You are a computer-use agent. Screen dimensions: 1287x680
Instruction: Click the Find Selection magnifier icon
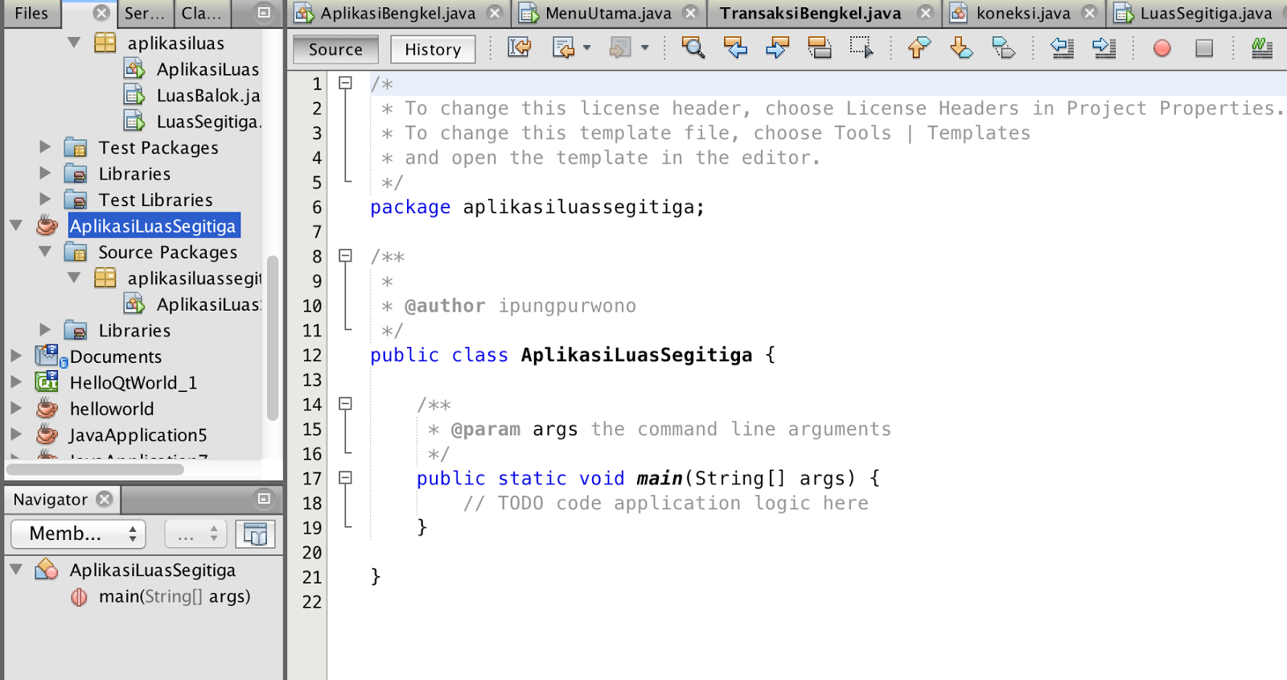tap(693, 48)
